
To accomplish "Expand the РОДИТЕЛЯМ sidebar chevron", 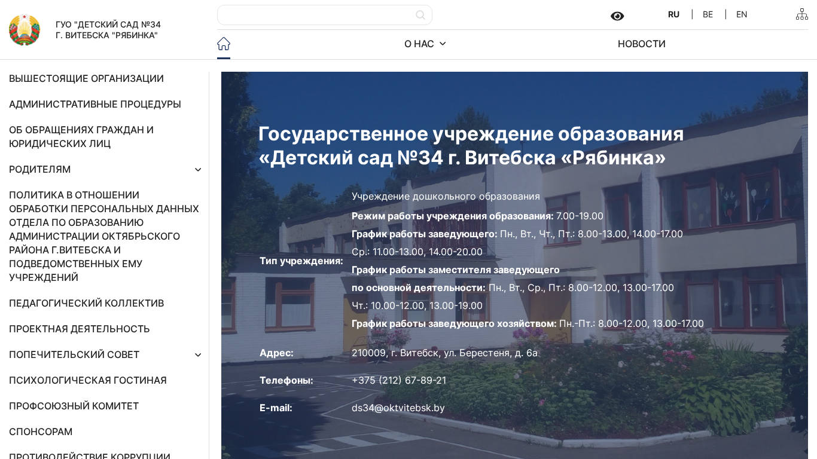I will tap(198, 170).
